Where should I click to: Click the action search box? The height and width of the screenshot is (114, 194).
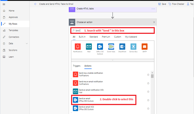tap(112, 31)
